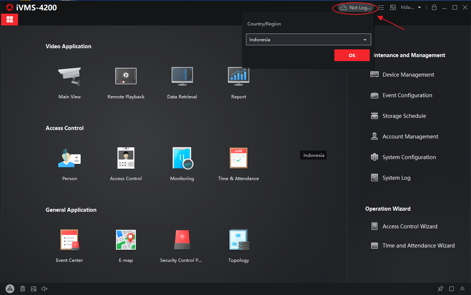Click the Security Control P... label
Screen dimensions: 471x295
point(181,260)
